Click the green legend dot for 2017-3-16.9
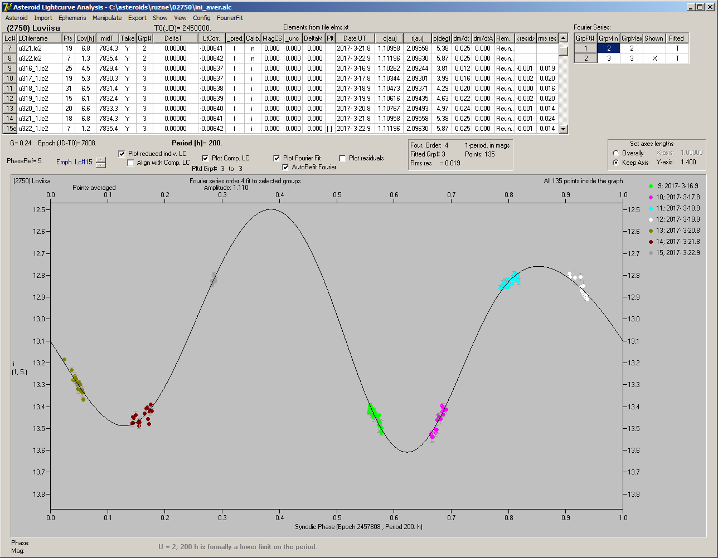718x558 pixels. [x=651, y=186]
